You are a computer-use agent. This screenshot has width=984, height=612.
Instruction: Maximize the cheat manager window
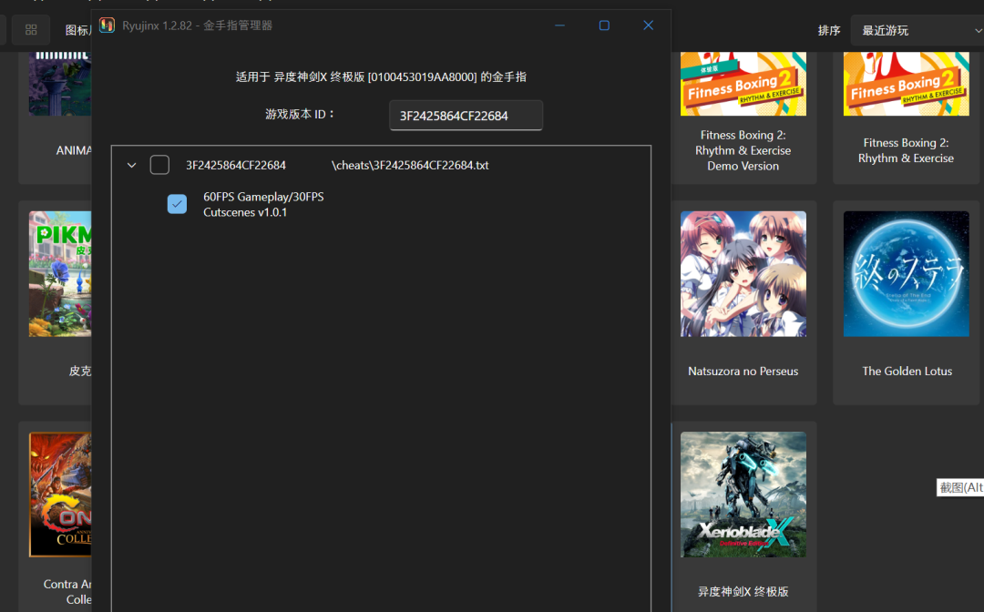click(x=604, y=25)
